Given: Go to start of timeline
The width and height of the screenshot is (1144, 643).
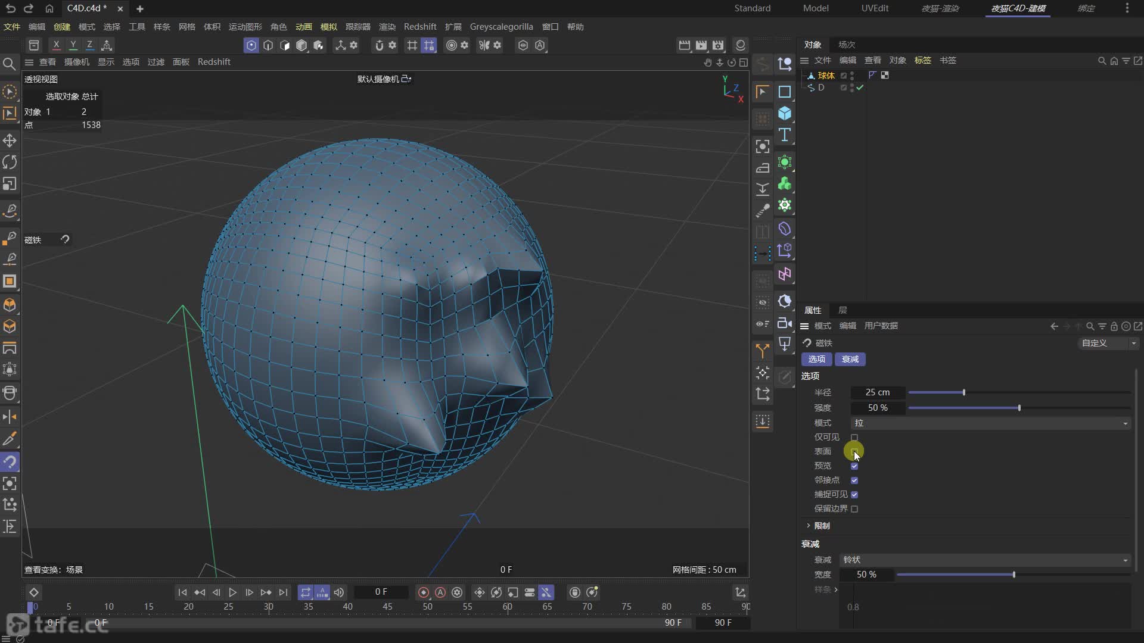Looking at the screenshot, I should tap(182, 592).
